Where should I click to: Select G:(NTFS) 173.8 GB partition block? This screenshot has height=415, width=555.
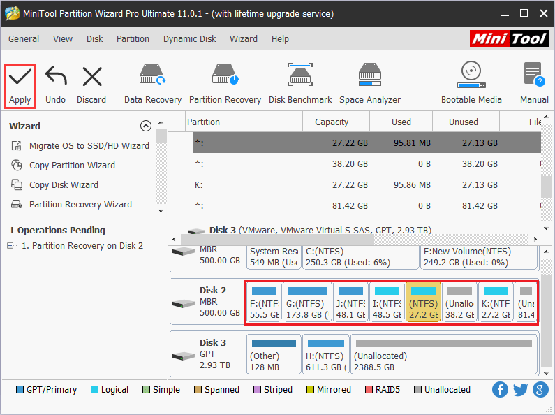[x=307, y=302]
